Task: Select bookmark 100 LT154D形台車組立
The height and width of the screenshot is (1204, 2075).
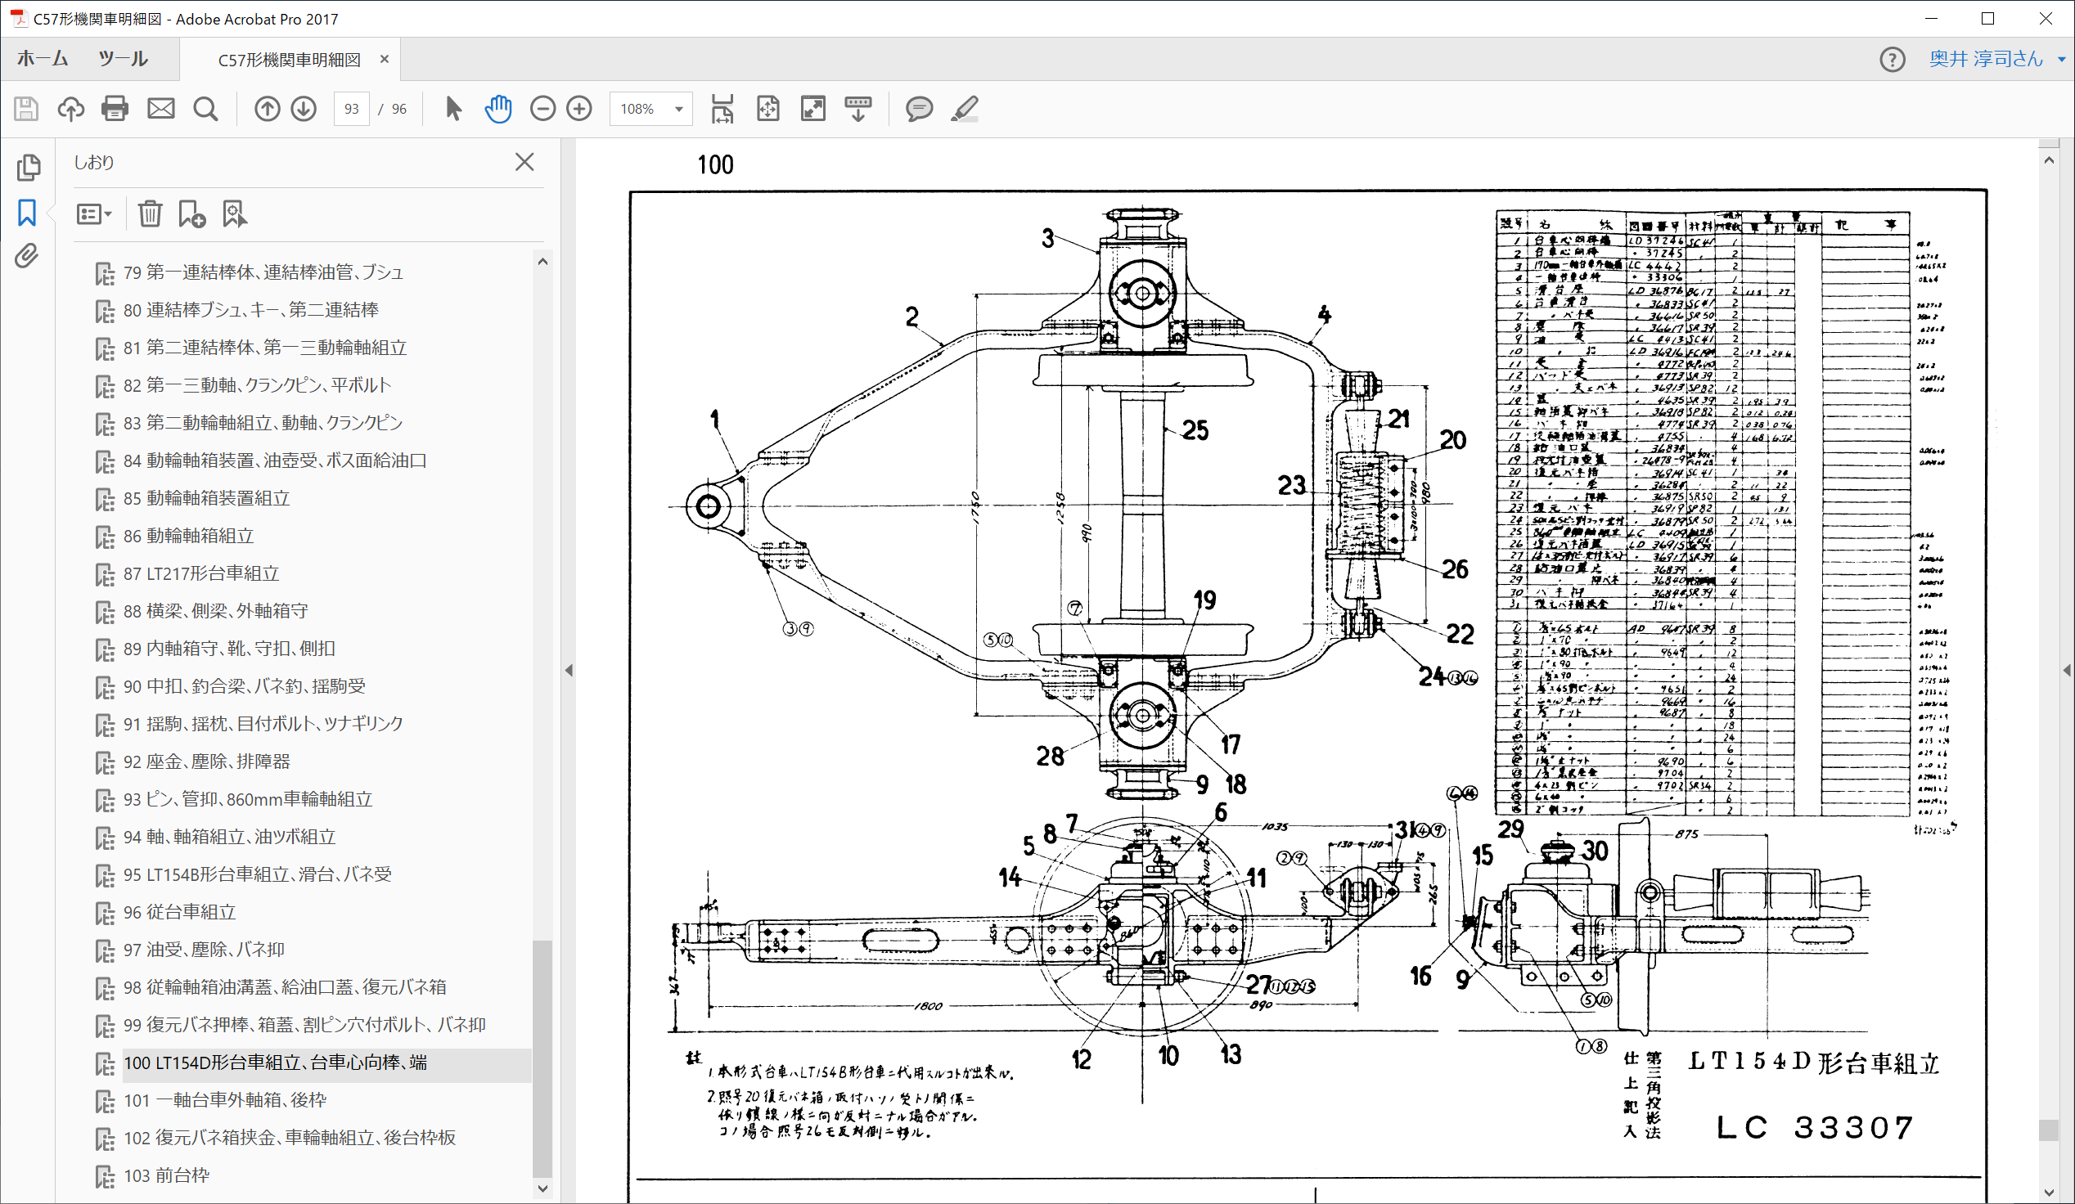Action: tap(275, 1062)
